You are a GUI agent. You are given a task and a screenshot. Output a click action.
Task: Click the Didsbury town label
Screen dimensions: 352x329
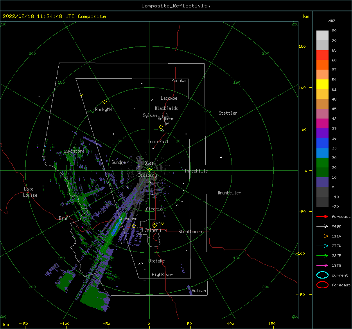point(148,175)
